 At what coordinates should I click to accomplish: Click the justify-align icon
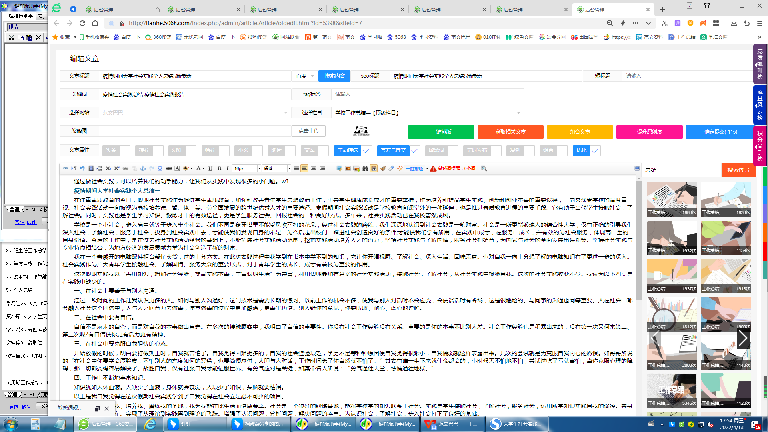(x=296, y=168)
